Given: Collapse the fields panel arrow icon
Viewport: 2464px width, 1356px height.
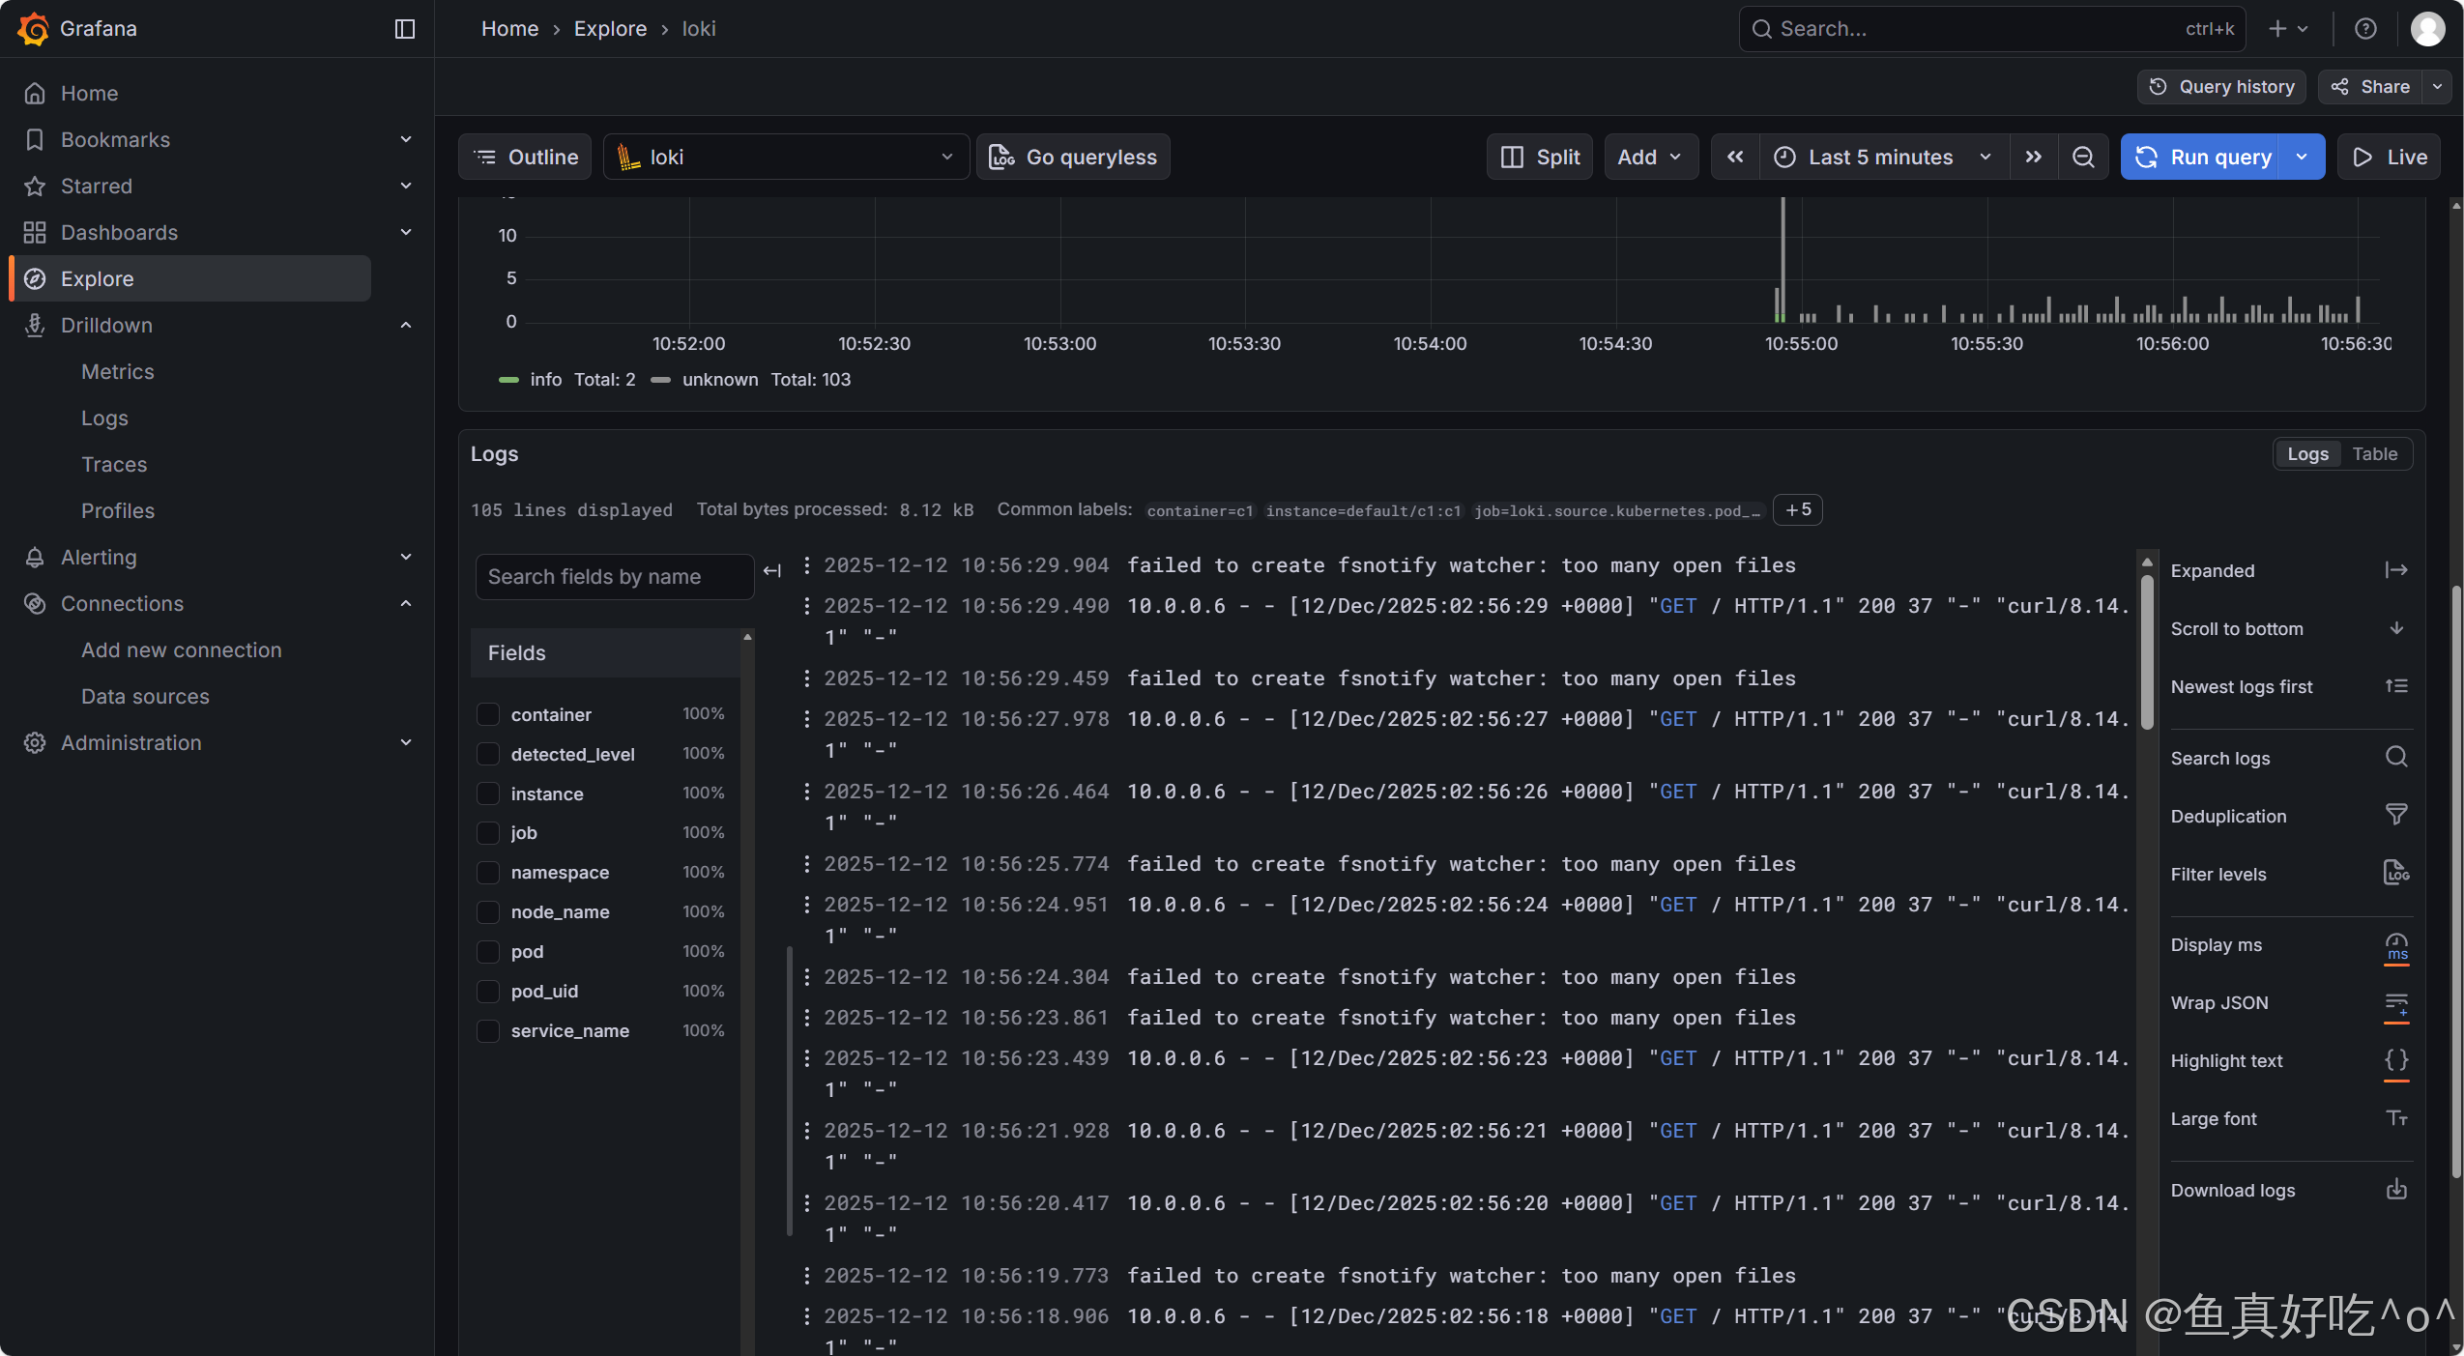Looking at the screenshot, I should pos(771,571).
